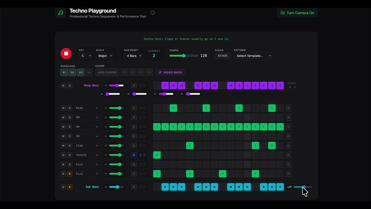Select chord slot C2
Viewport: 371px width, 209px height.
pos(133,72)
